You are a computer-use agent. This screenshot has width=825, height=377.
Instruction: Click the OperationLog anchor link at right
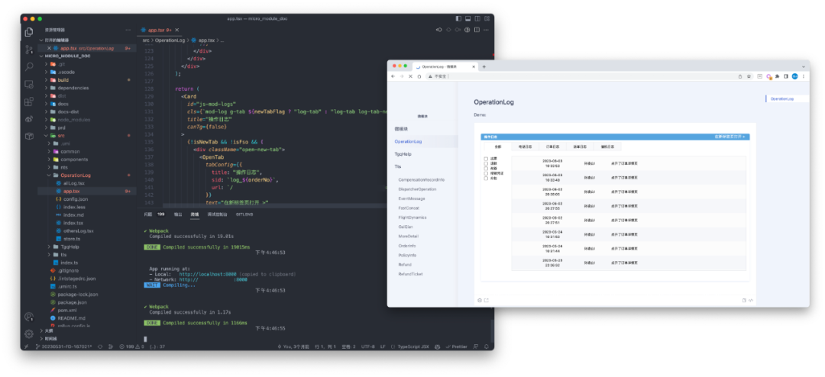[x=781, y=99]
